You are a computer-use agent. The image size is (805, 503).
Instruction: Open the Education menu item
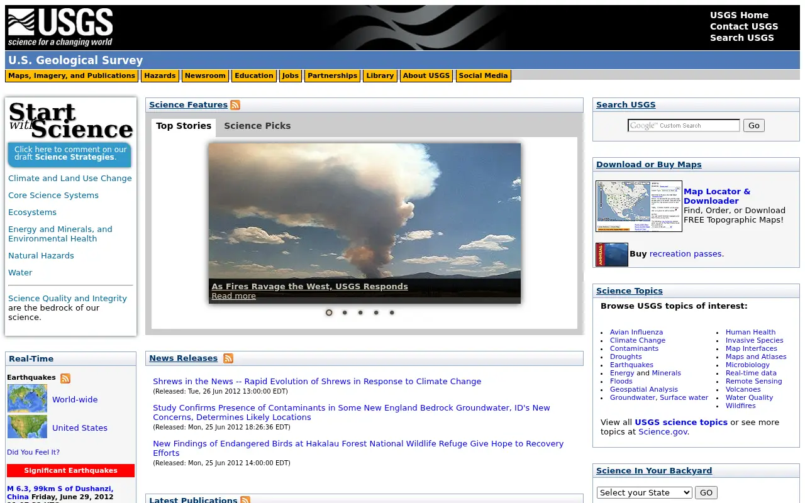coord(254,76)
